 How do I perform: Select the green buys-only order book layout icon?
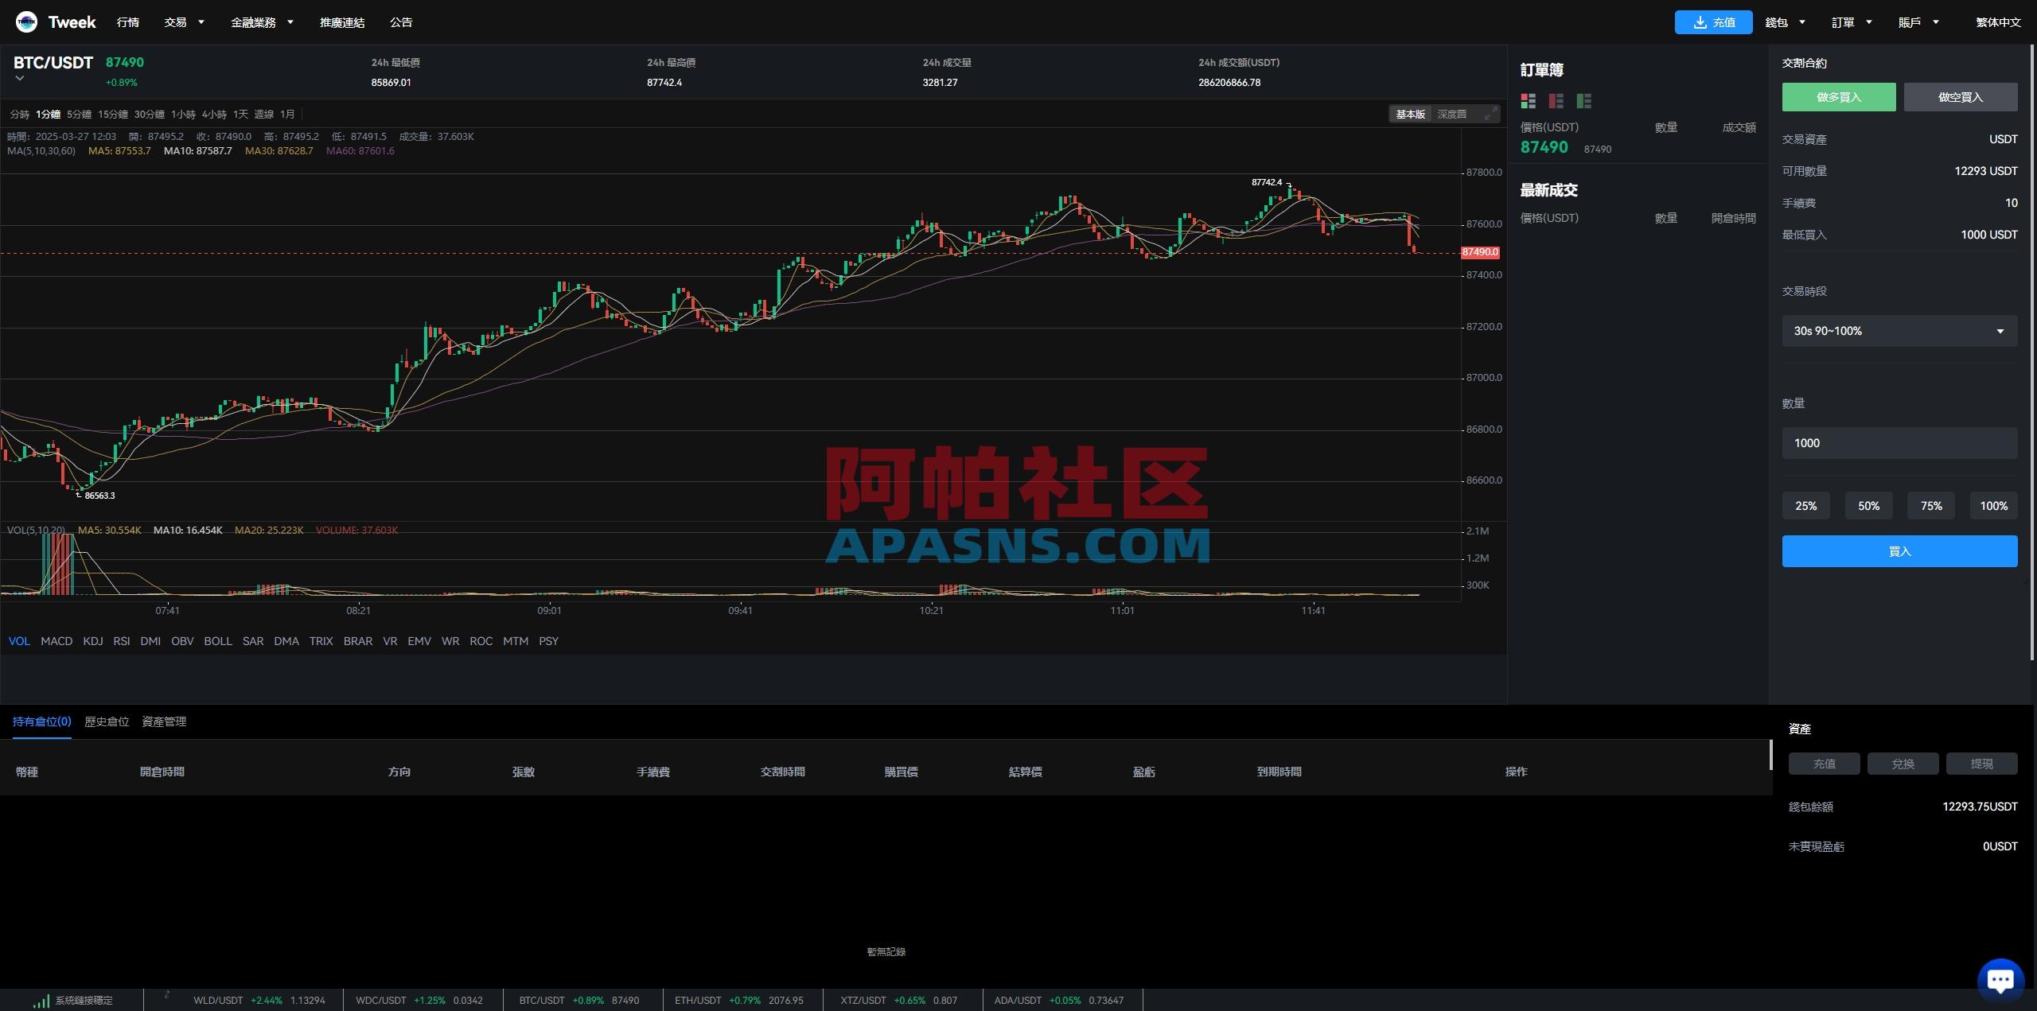[x=1583, y=101]
